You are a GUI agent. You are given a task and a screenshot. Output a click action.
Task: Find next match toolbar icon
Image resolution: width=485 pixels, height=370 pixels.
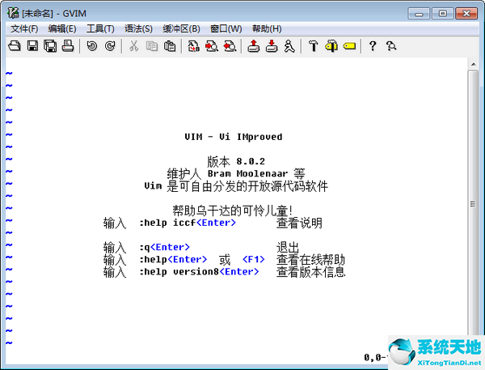click(212, 46)
